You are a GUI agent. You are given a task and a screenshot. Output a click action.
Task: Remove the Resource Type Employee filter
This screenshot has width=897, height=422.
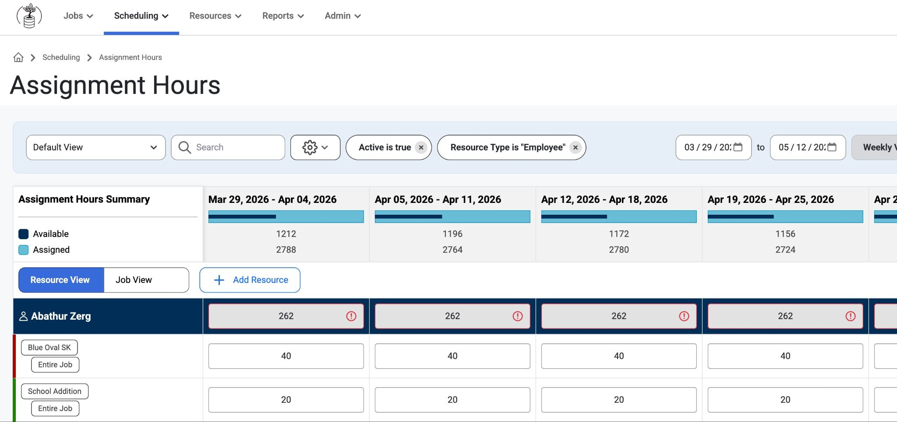576,147
